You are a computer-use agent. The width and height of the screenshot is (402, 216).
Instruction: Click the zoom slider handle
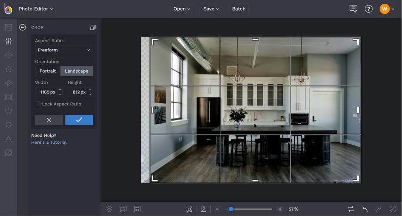pyautogui.click(x=231, y=209)
